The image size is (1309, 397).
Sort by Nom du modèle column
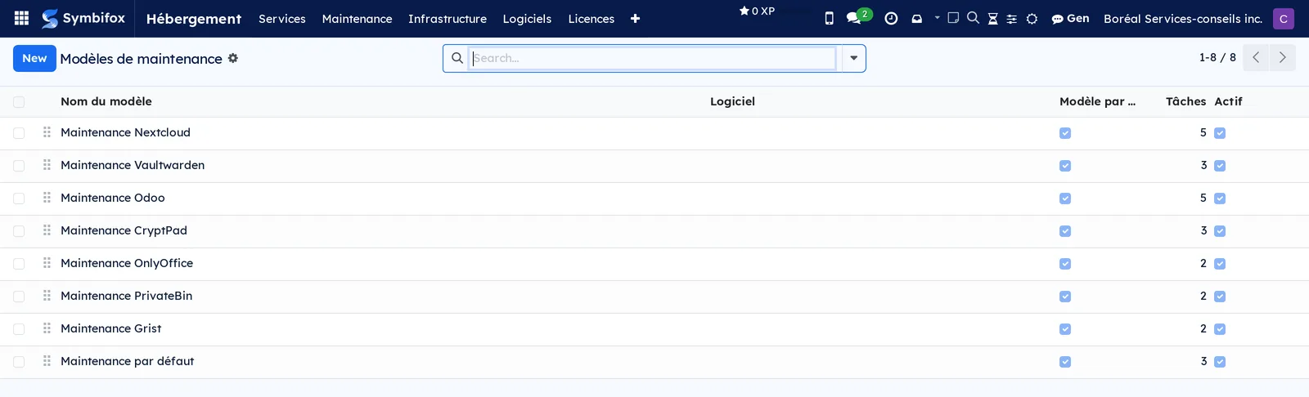106,101
